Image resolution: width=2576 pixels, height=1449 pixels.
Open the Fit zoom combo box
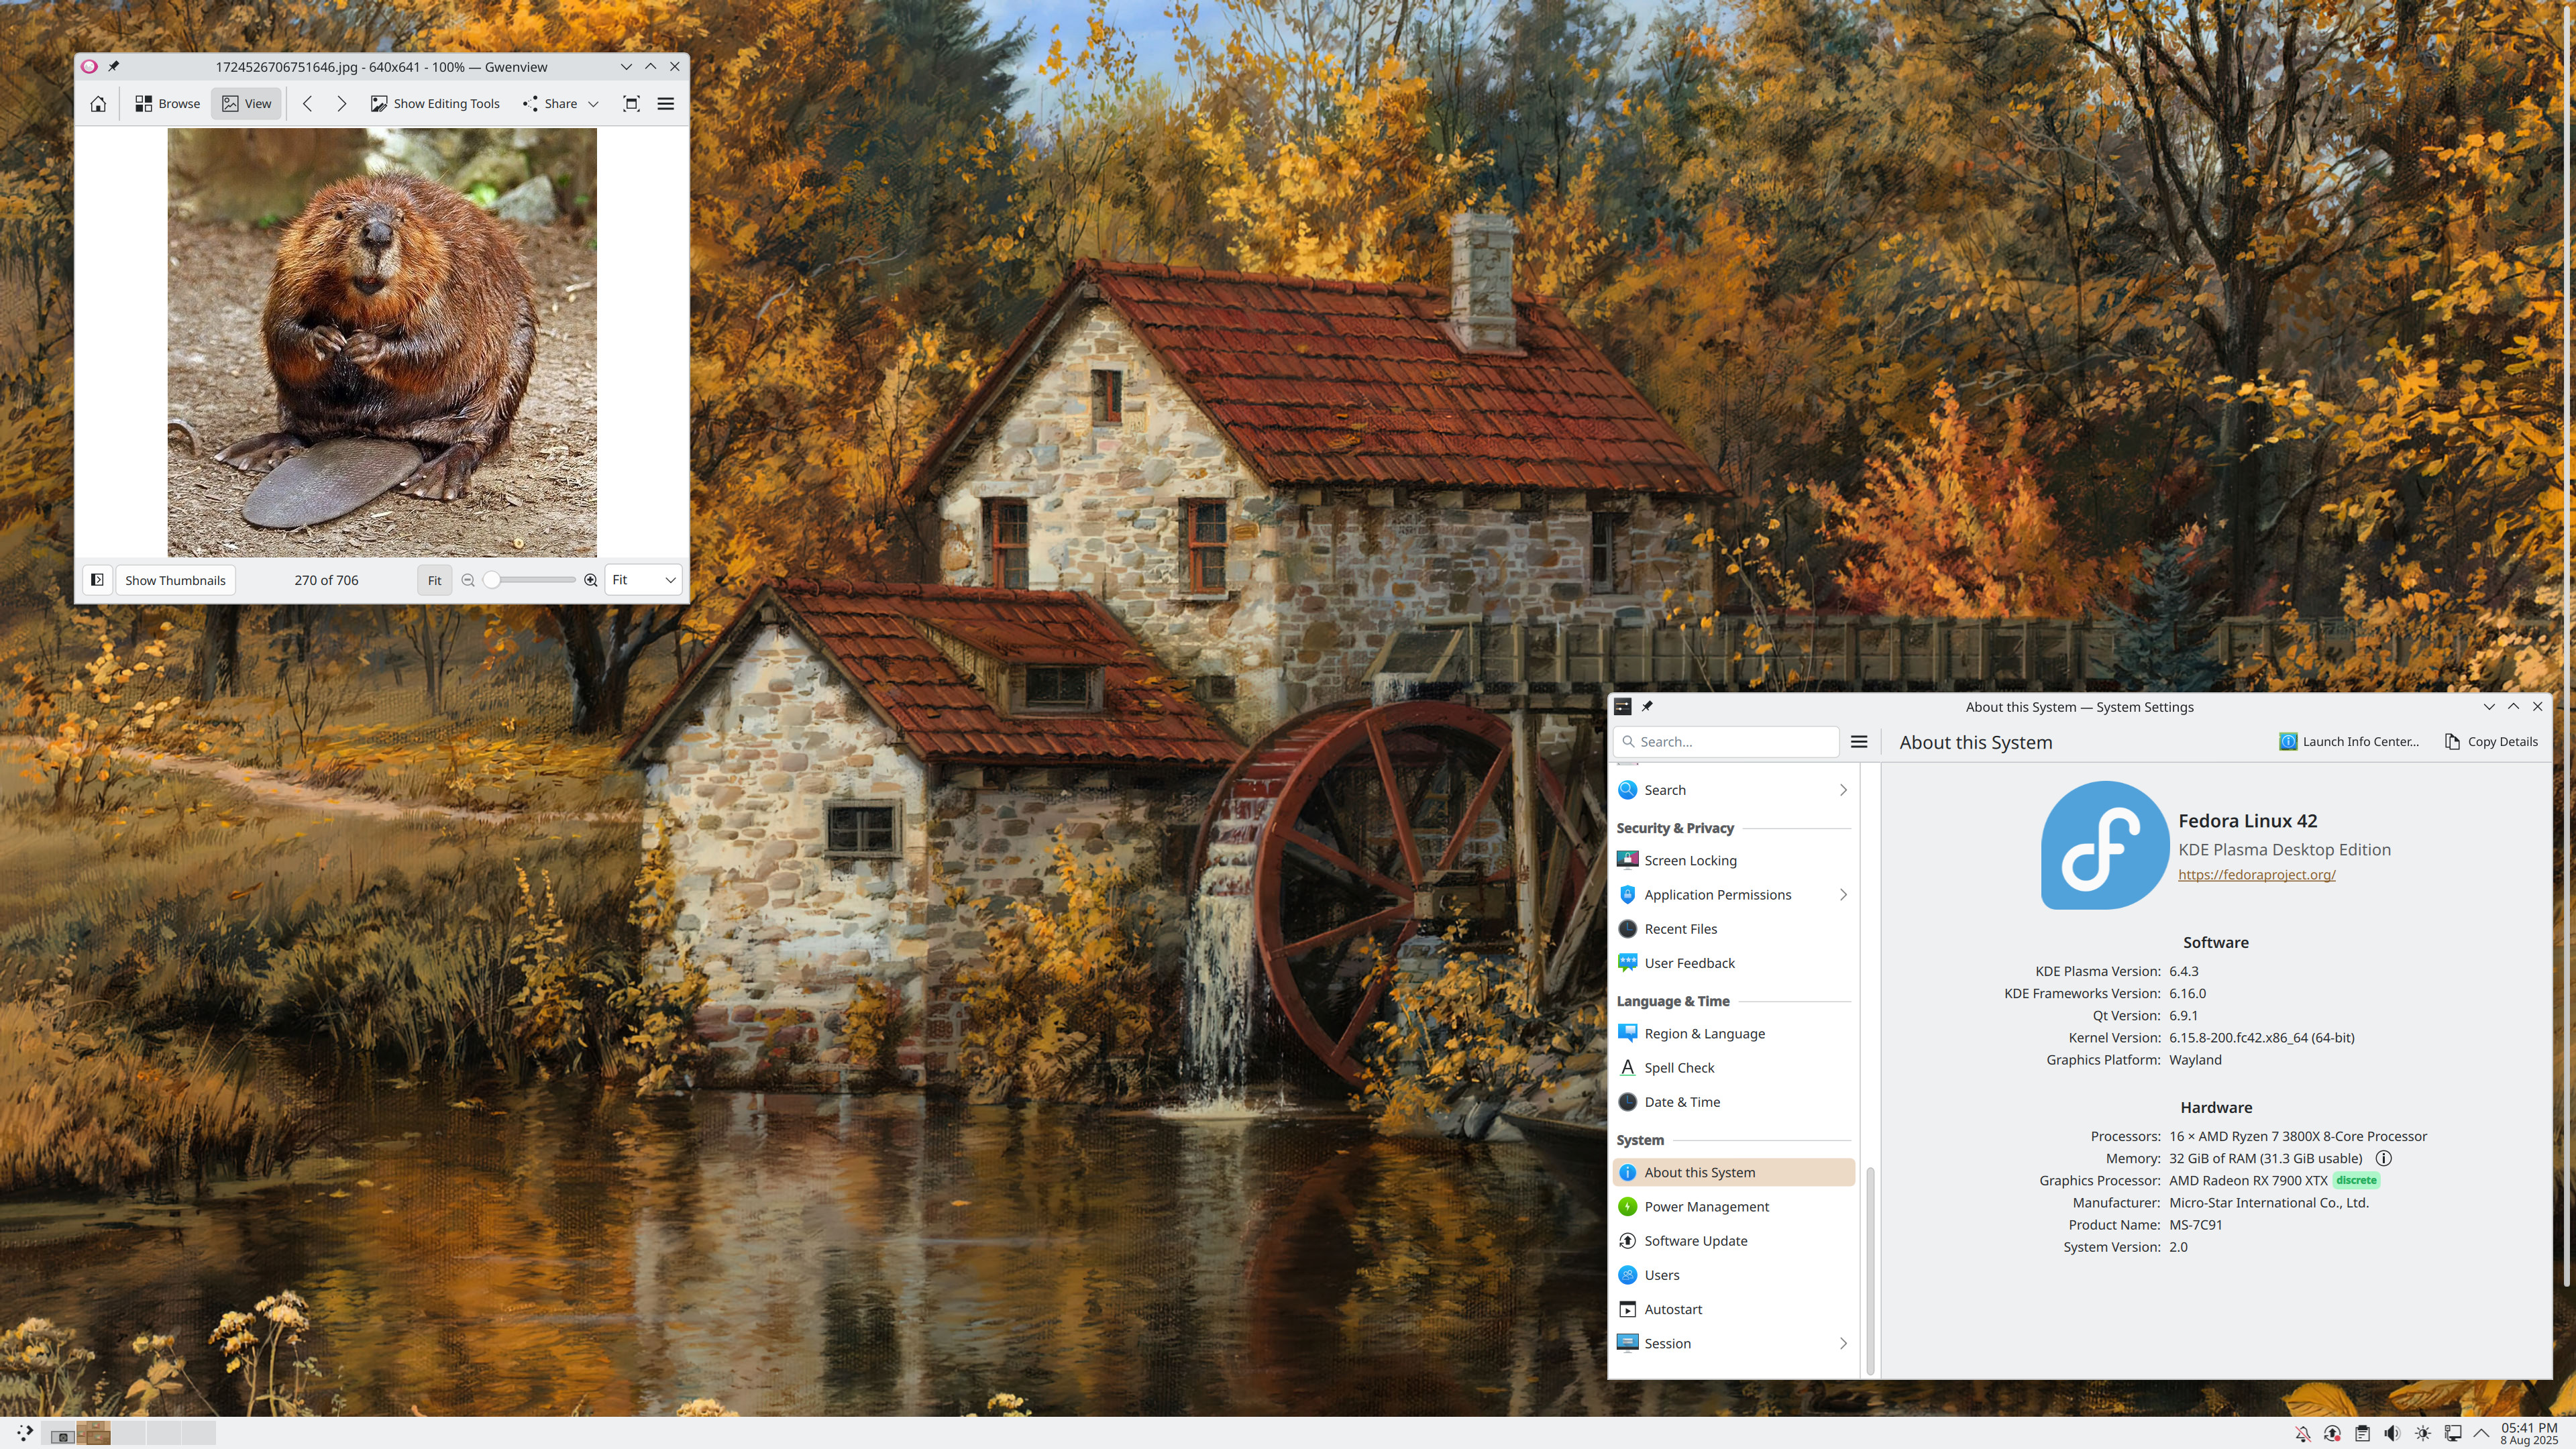coord(643,580)
